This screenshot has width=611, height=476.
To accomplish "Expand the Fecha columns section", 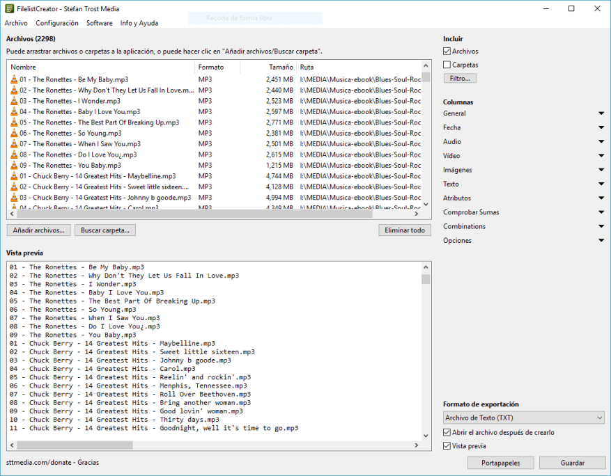I will [601, 127].
